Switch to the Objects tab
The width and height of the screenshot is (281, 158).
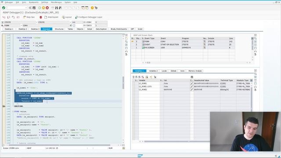tap(80, 29)
